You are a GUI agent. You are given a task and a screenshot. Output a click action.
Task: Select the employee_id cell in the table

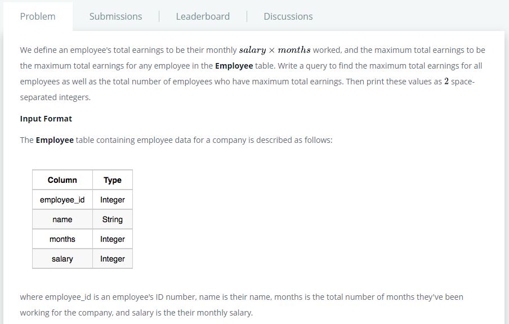pos(62,200)
